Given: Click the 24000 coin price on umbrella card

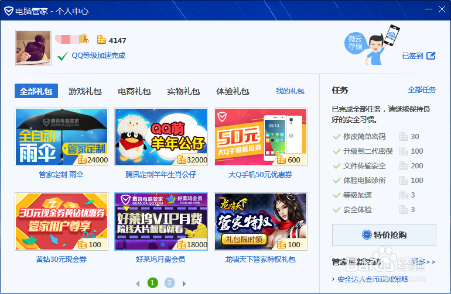Looking at the screenshot, I should [93, 160].
